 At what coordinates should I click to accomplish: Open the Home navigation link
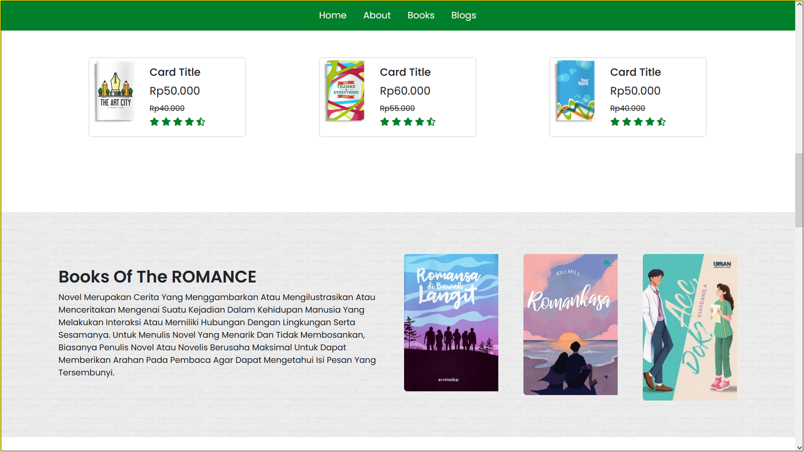[x=332, y=15]
